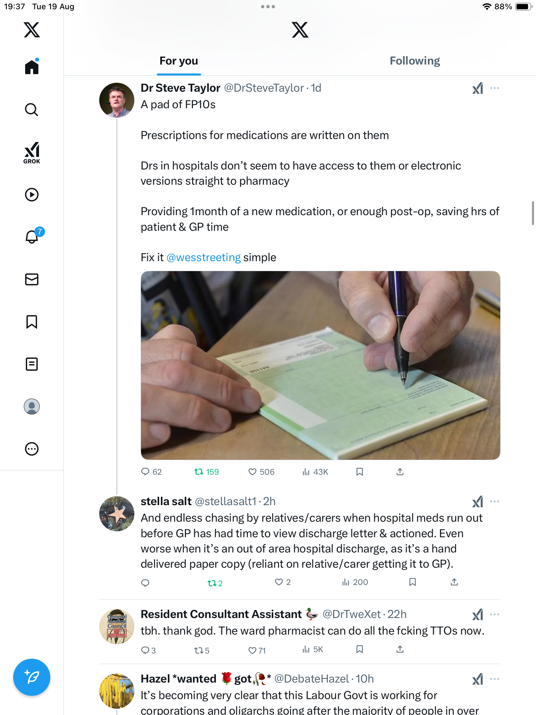This screenshot has height=715, width=536.
Task: Open Messages envelope icon
Action: point(32,279)
